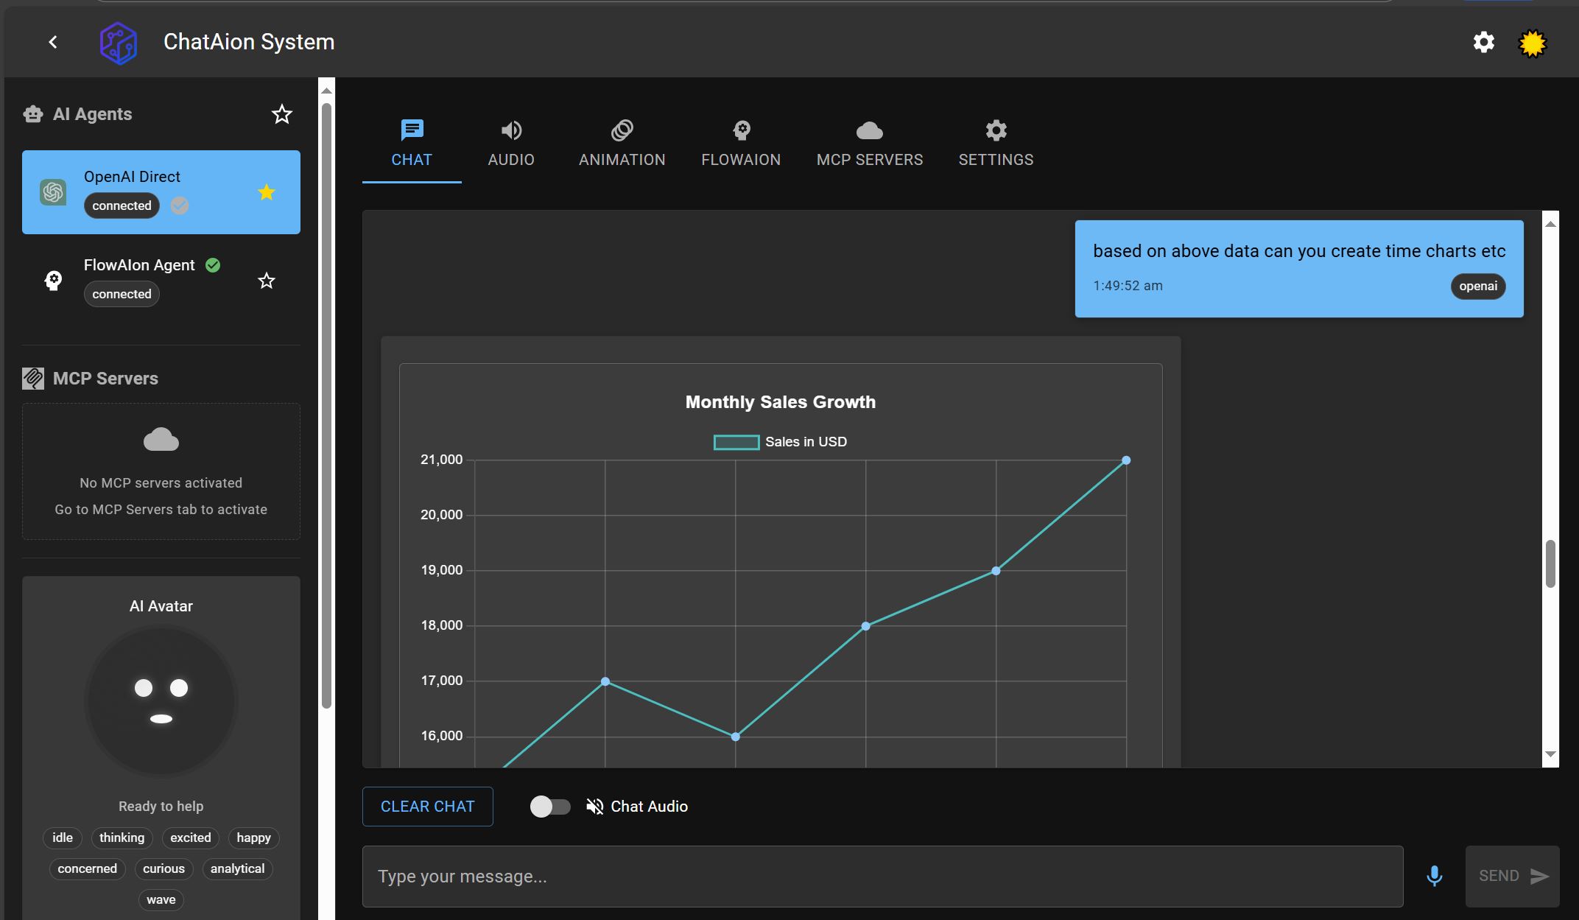
Task: Select the thinking avatar emotion chip
Action: (122, 838)
